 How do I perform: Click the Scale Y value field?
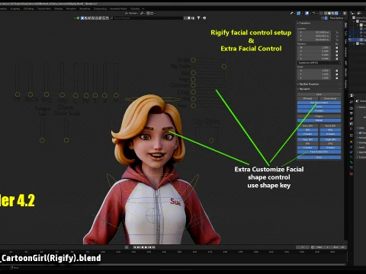314,75
